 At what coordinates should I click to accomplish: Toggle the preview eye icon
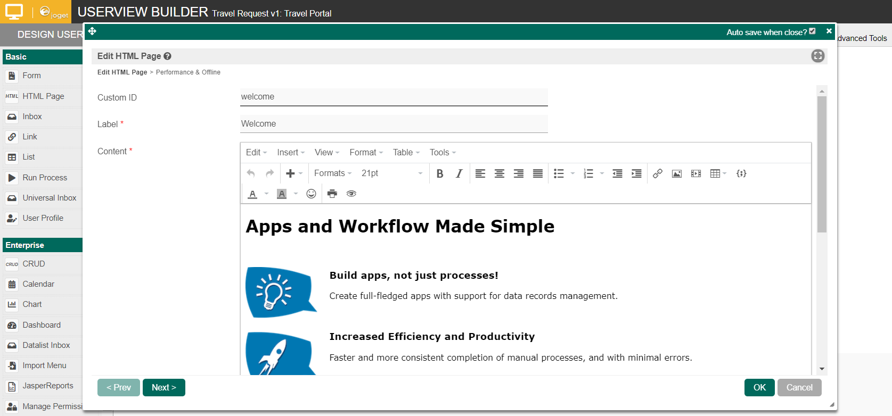click(351, 194)
